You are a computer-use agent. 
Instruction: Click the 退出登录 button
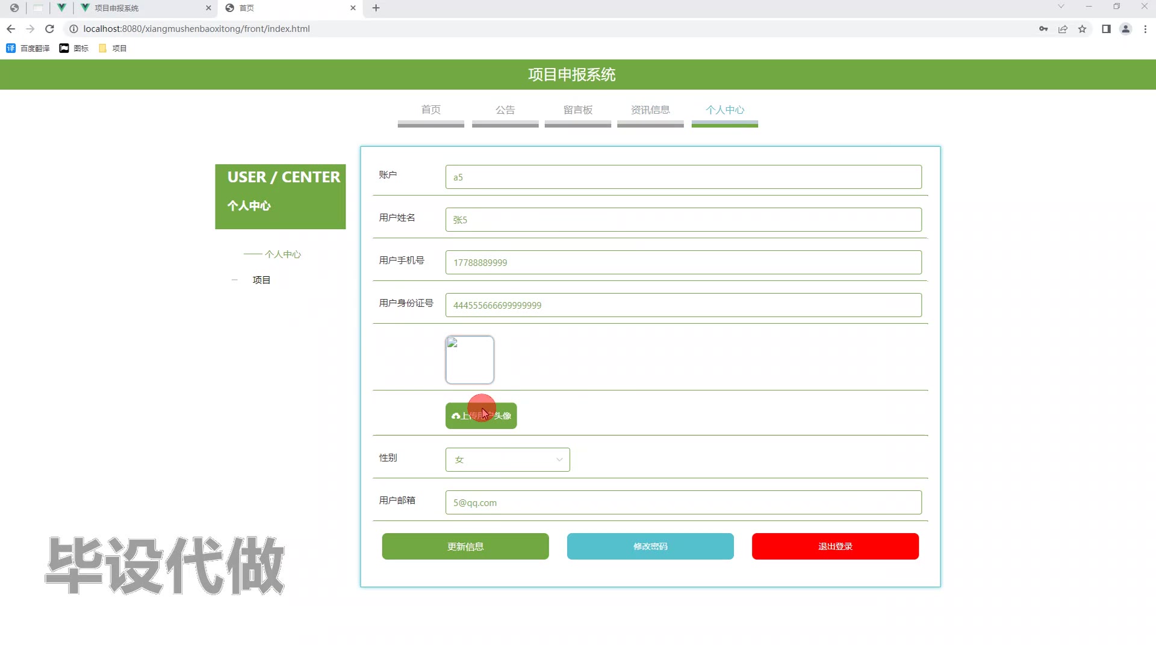[835, 546]
